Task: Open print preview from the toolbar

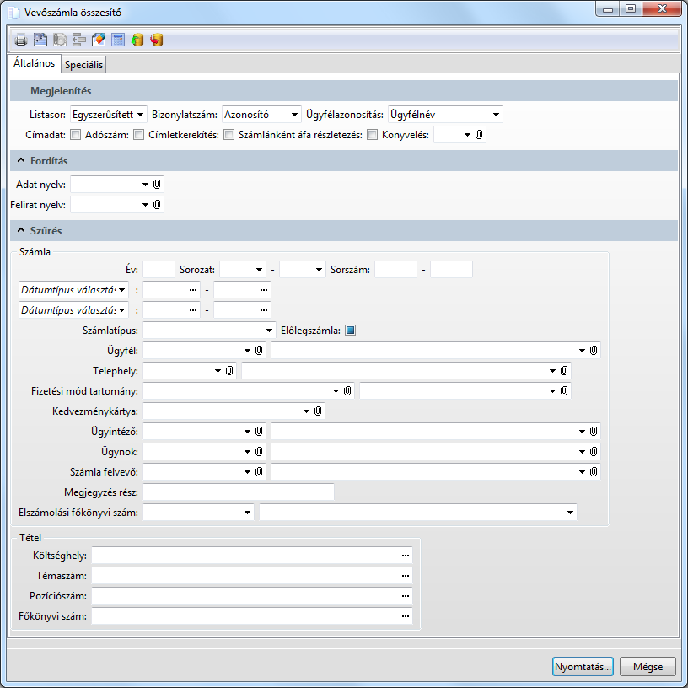Action: coord(40,40)
